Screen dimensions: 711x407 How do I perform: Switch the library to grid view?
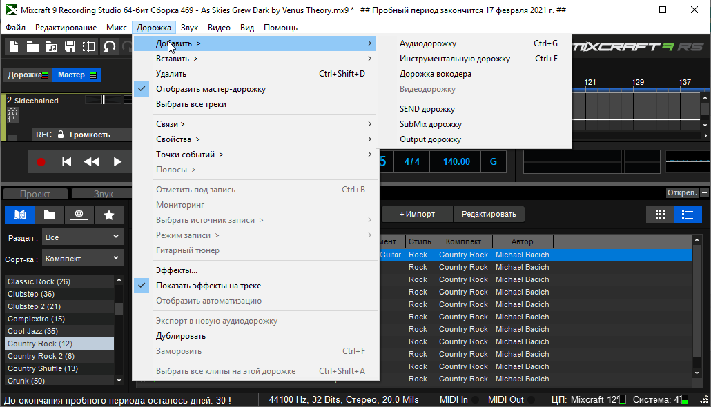point(660,215)
